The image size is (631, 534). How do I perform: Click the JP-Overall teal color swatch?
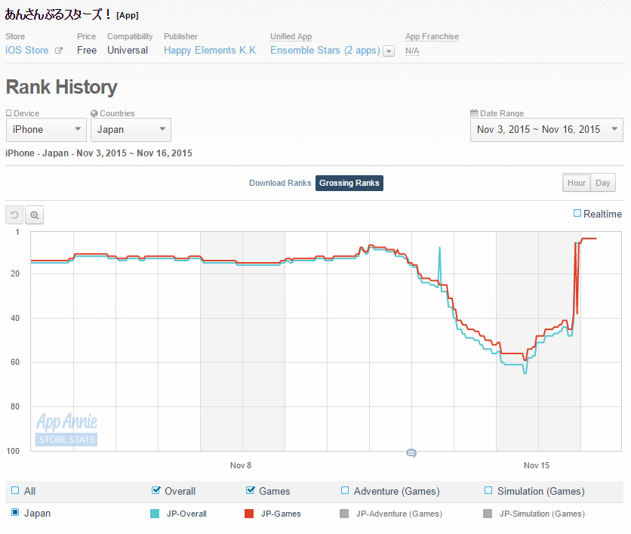point(155,514)
